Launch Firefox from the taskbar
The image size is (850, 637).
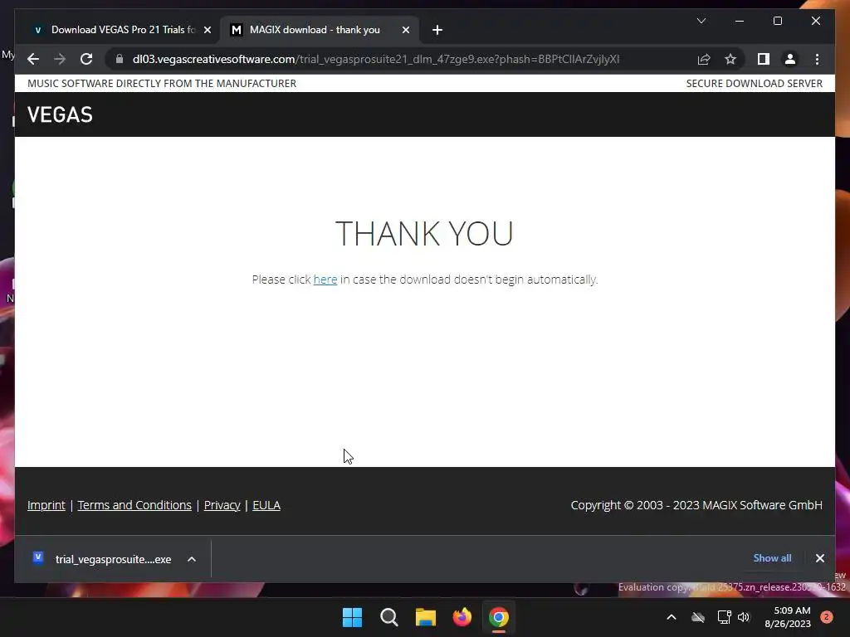(462, 617)
